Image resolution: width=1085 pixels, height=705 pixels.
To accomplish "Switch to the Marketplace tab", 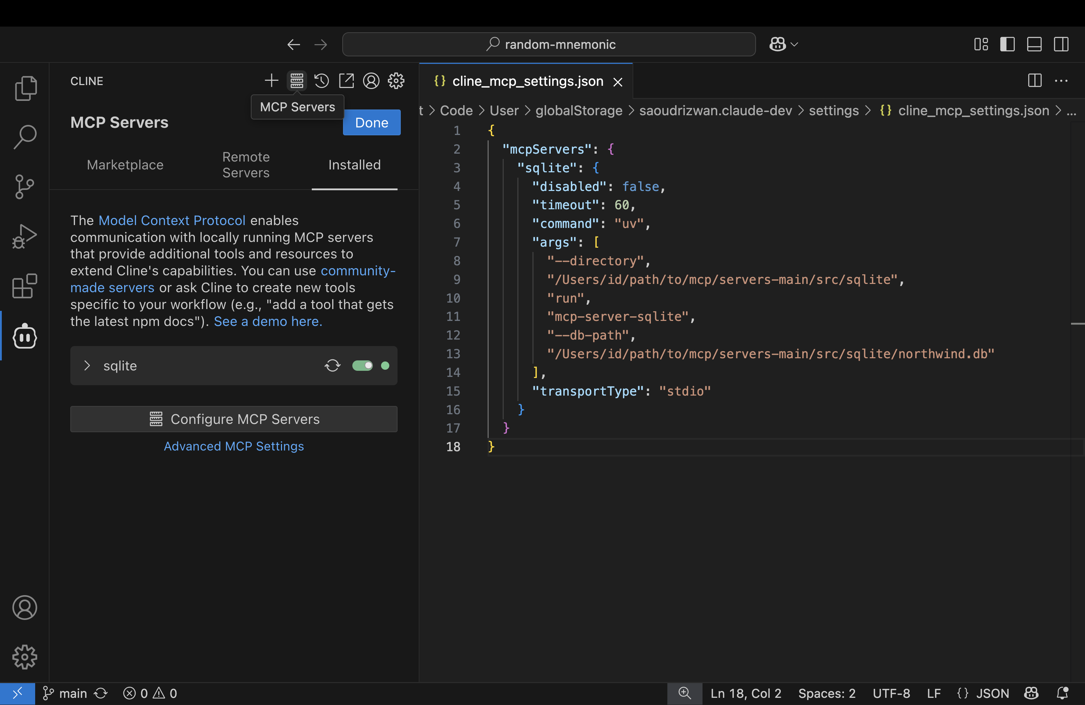I will point(125,165).
